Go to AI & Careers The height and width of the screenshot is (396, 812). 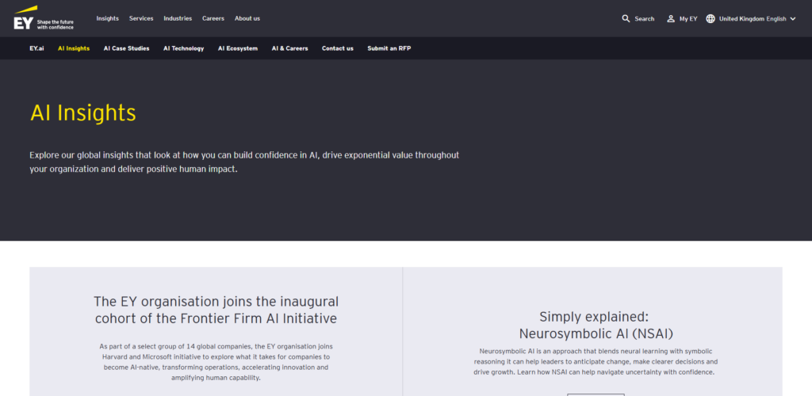pyautogui.click(x=289, y=48)
